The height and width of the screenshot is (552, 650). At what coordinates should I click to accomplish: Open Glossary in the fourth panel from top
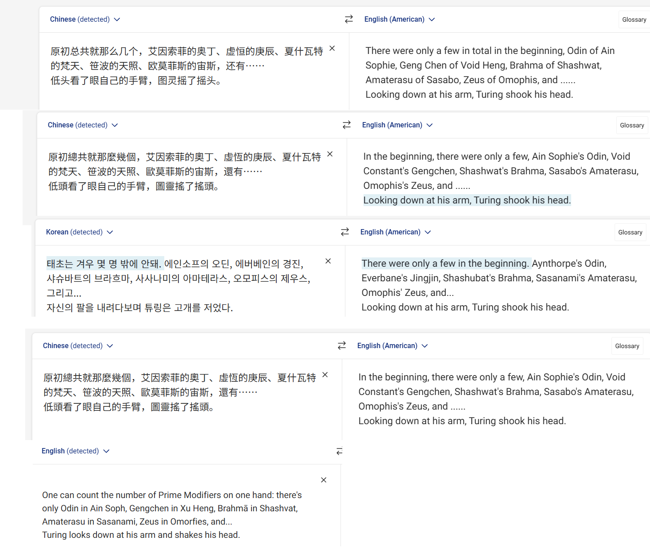click(627, 346)
